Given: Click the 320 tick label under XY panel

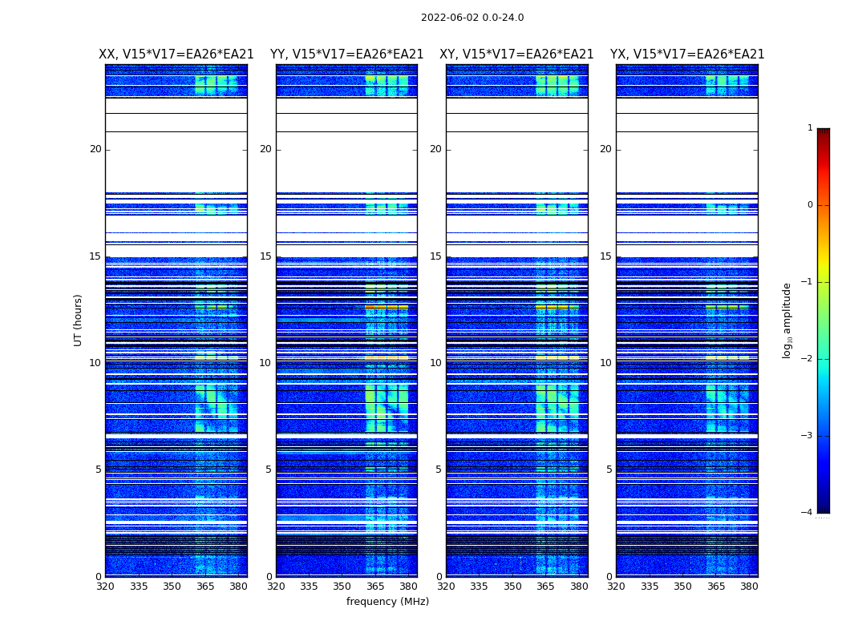Looking at the screenshot, I should (x=447, y=587).
